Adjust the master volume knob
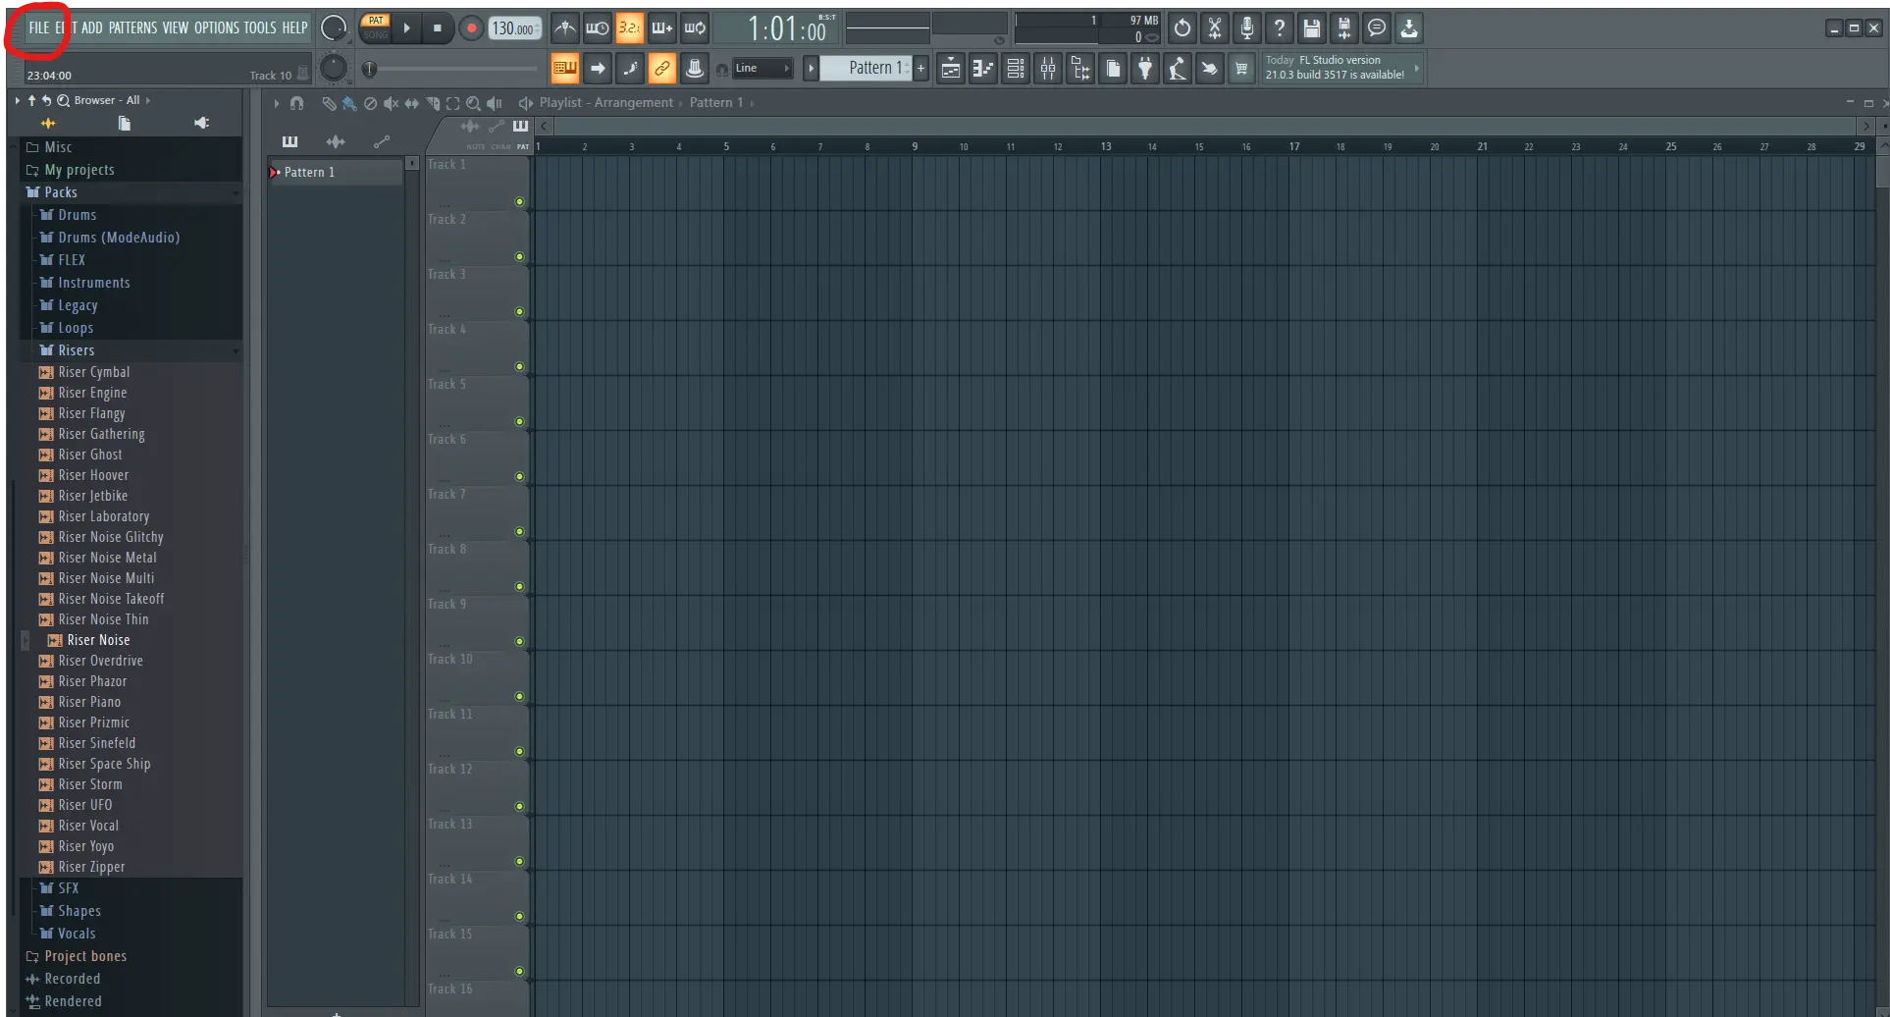Screen dimensions: 1890x1017 point(334,28)
